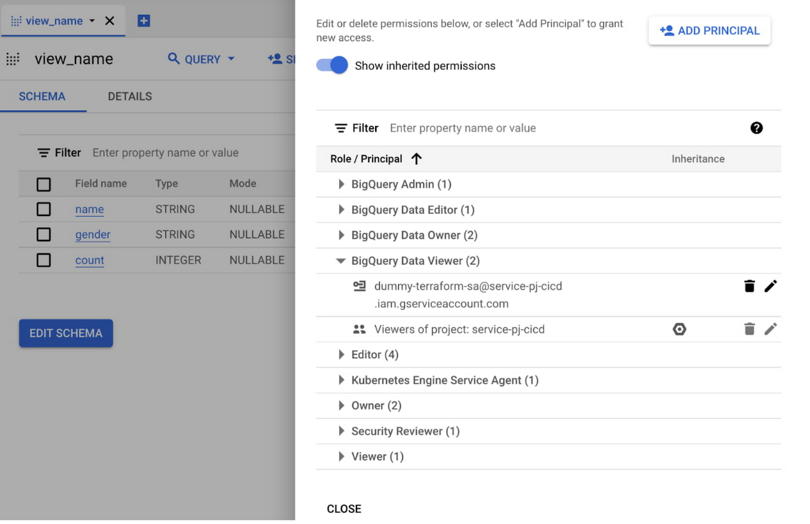The width and height of the screenshot is (810, 524).
Task: Switch to the DETAILS tab
Action: [x=130, y=97]
